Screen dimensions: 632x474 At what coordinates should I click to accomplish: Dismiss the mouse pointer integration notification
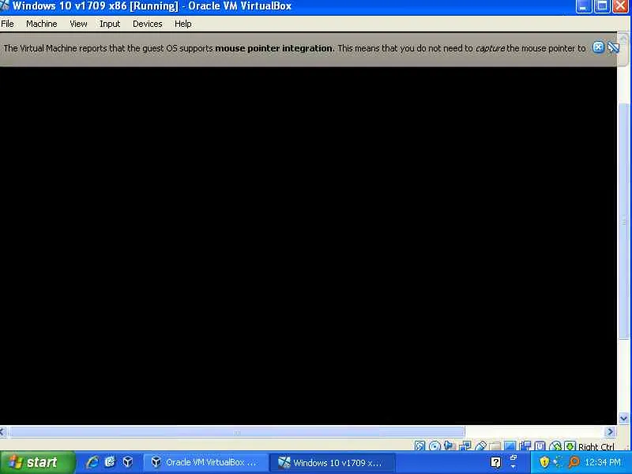tap(599, 47)
